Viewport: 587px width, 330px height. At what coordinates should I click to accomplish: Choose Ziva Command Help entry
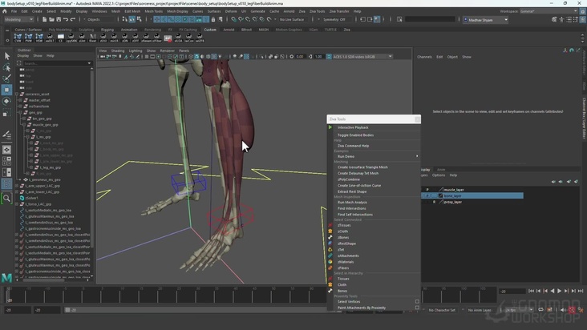pos(353,146)
